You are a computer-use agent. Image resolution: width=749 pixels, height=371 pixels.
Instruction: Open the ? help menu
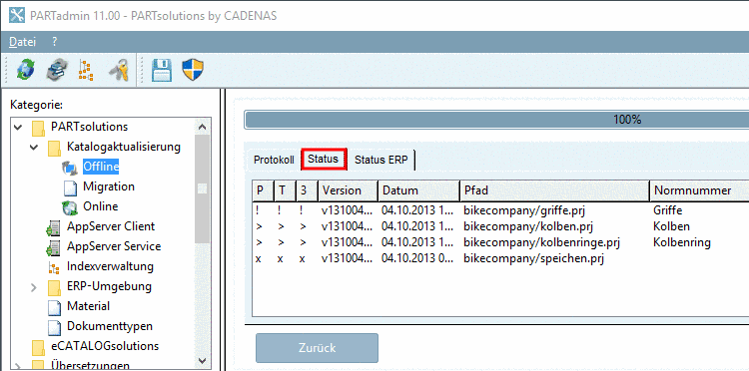(x=55, y=42)
